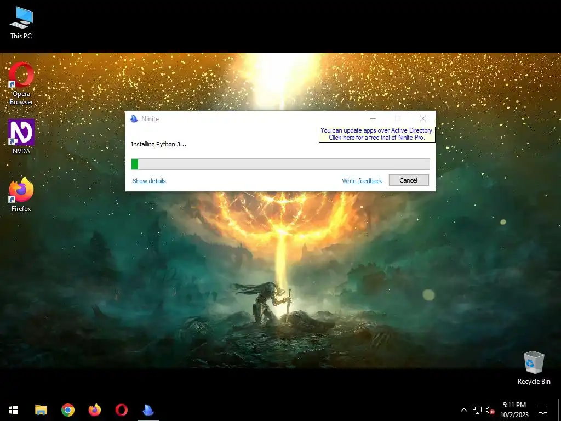Image resolution: width=561 pixels, height=421 pixels.
Task: Open the Windows Start menu
Action: 13,410
